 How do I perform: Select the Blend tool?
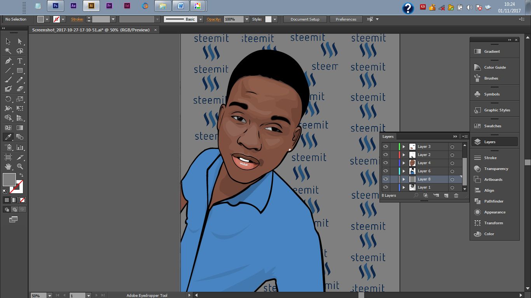20,137
